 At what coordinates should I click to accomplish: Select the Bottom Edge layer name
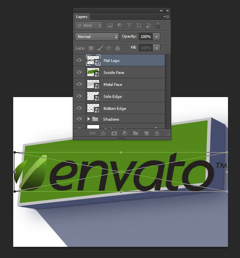pyautogui.click(x=115, y=109)
